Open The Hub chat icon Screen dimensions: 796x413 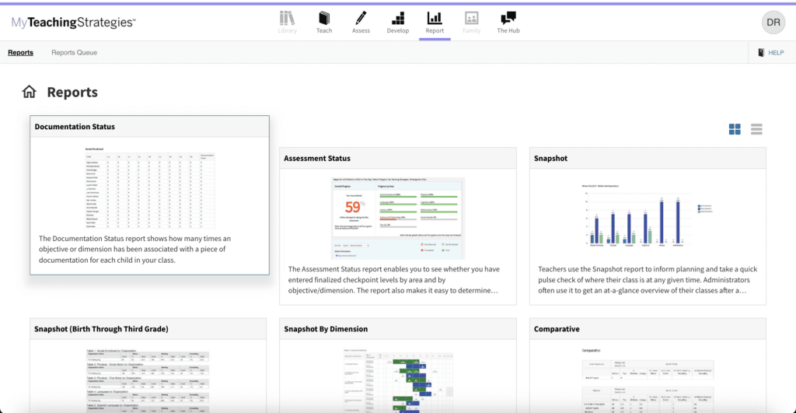coord(508,18)
